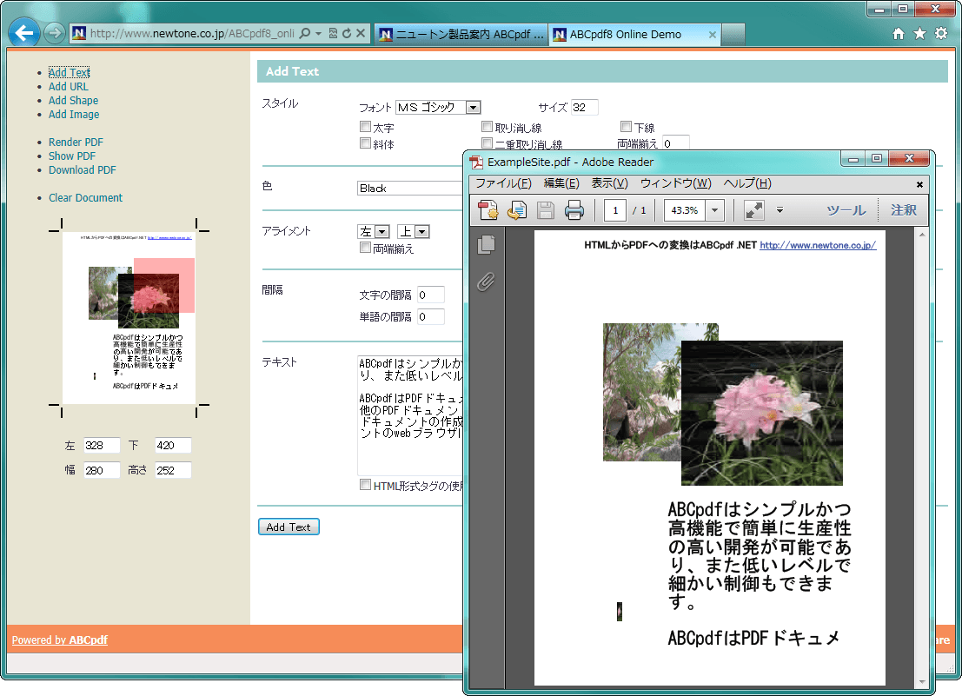This screenshot has height=696, width=962.
Task: Open the 表示(V) menu in Adobe Reader
Action: tap(609, 183)
